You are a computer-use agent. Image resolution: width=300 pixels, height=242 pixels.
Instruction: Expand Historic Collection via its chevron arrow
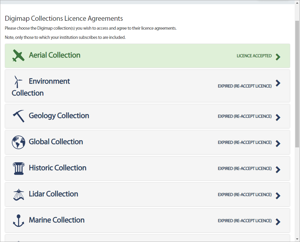[x=278, y=170]
